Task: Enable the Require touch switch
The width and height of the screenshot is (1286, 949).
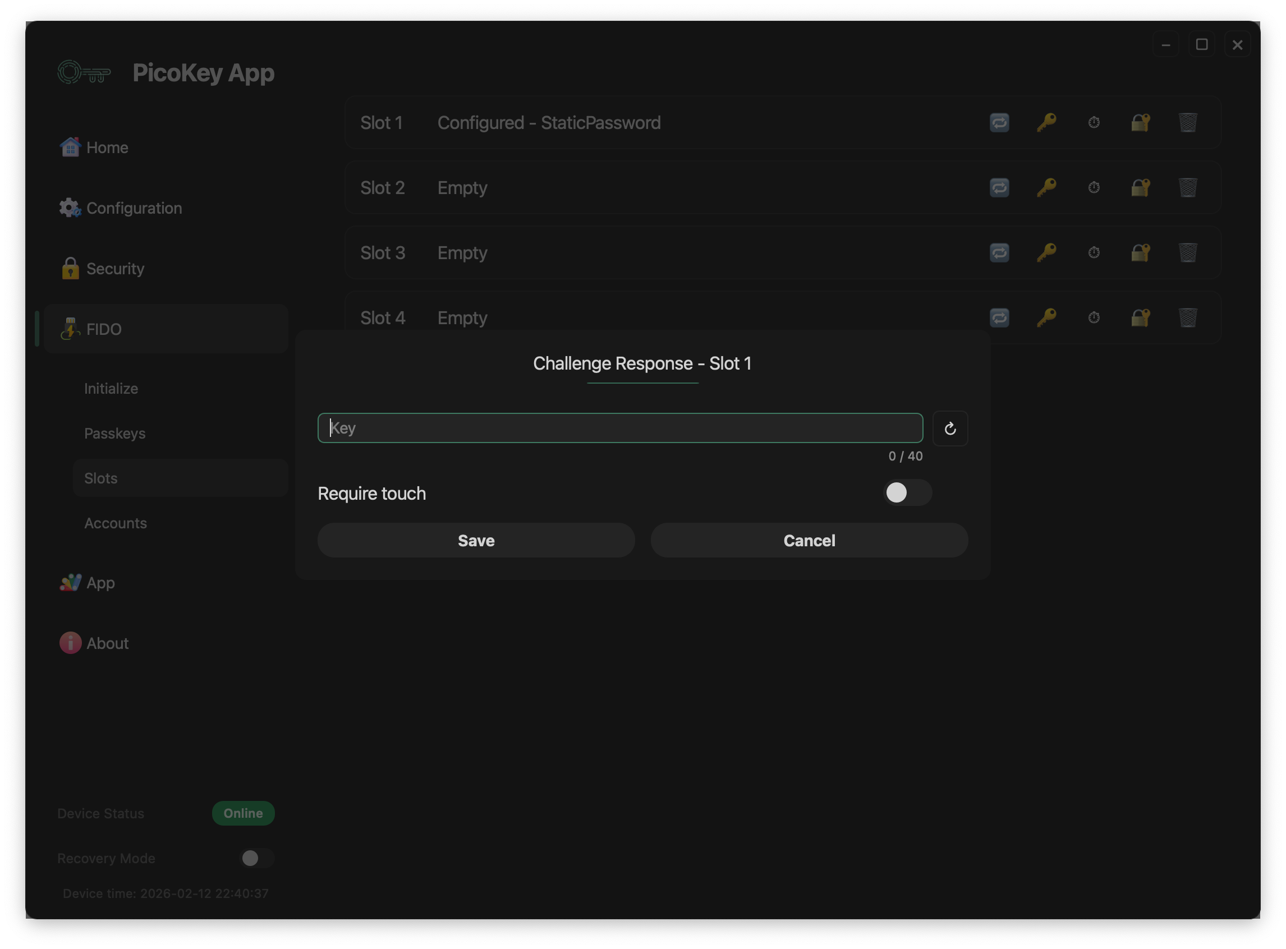Action: (907, 493)
